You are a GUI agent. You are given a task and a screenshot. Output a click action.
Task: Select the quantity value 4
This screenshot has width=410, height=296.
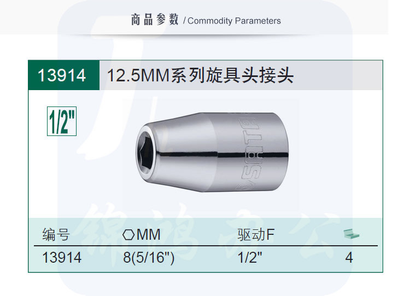[349, 257]
